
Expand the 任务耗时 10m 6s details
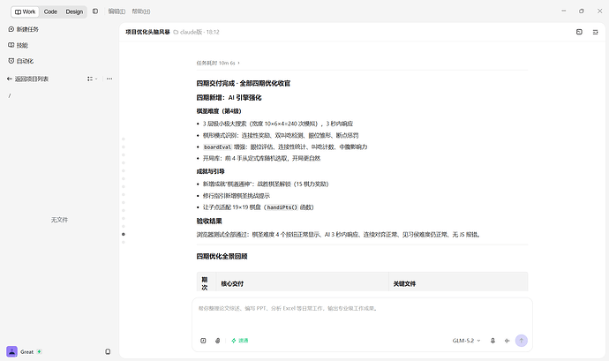pos(218,63)
